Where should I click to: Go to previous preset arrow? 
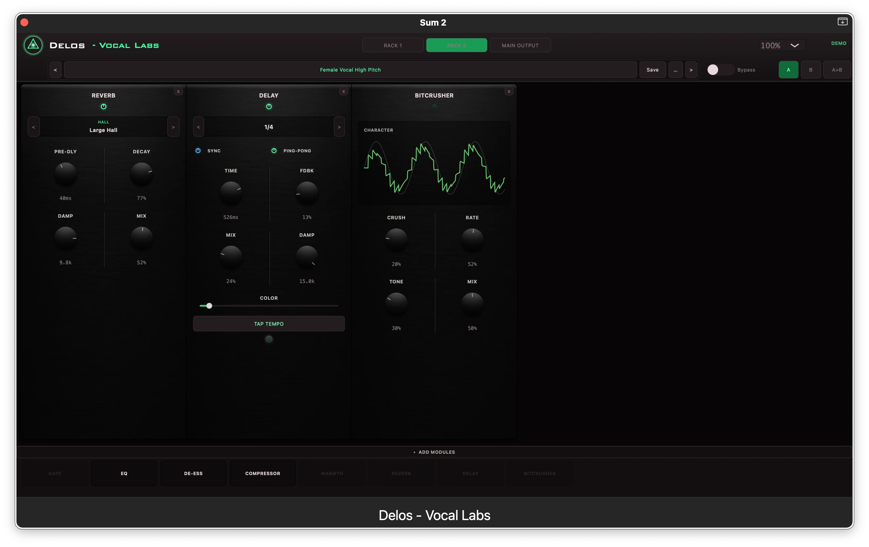(x=55, y=70)
